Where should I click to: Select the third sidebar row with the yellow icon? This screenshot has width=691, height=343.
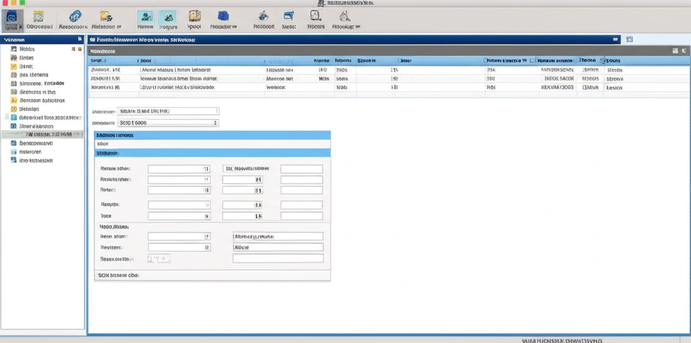[43, 67]
